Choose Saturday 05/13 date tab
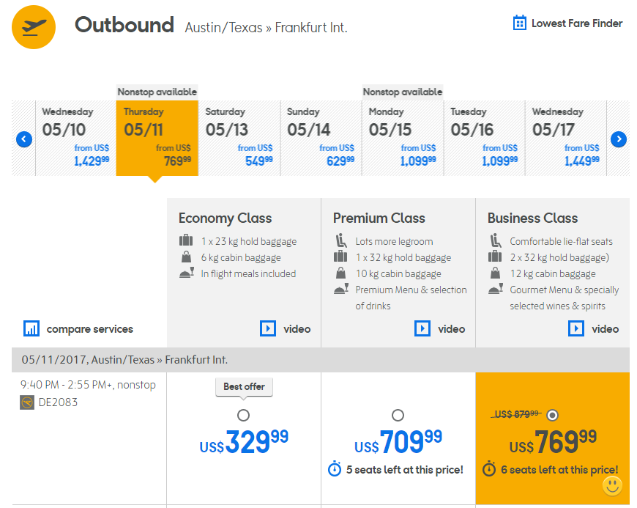 (239, 139)
